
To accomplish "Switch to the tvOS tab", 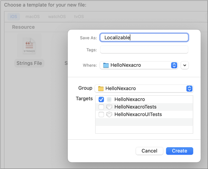I will pos(79,17).
